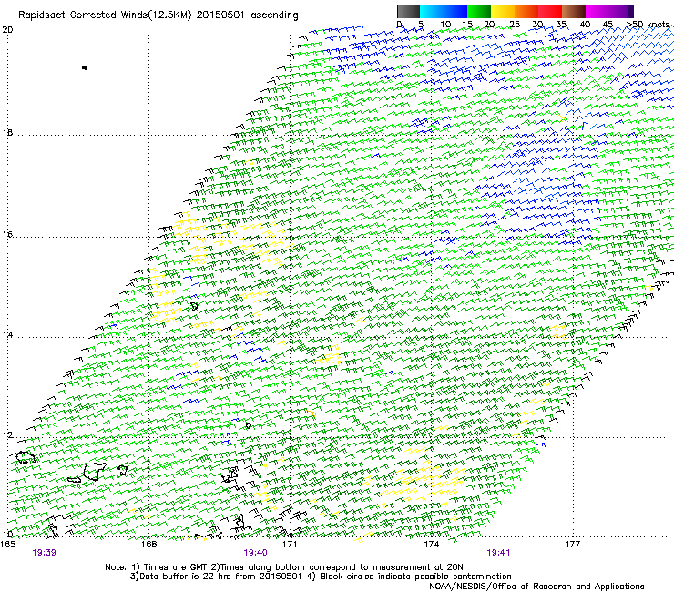Click the "171" longitude axis label
674x592 pixels.
[x=290, y=544]
